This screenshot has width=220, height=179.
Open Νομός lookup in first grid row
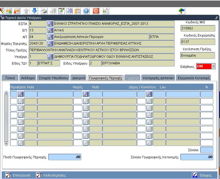(86, 94)
